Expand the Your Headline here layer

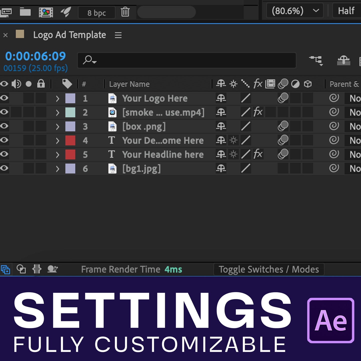pos(57,155)
